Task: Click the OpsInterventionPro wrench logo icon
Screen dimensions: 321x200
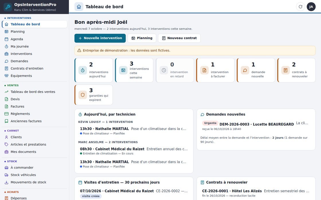Action: [x=8, y=7]
